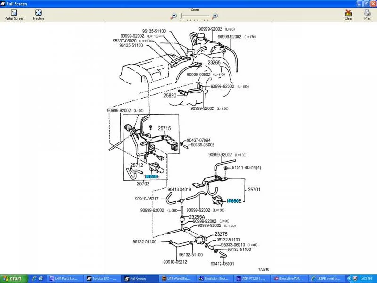Viewport: 377px width, 283px height.
Task: Select the Full Screen taskbar button
Action: click(x=139, y=279)
